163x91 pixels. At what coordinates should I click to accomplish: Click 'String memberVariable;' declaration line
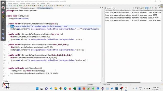[19, 18]
